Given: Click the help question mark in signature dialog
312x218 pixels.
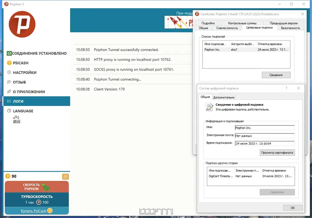Looking at the screenshot, I should click(286, 88).
